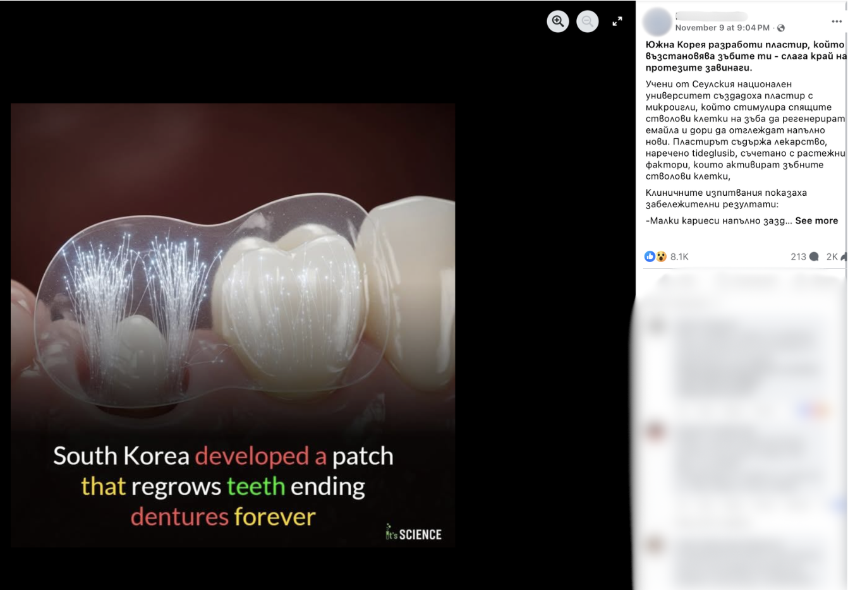
Task: View the 8.1K reactions list
Action: [x=679, y=256]
